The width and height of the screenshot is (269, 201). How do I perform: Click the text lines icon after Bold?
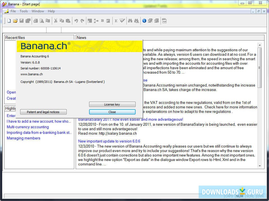108,21
